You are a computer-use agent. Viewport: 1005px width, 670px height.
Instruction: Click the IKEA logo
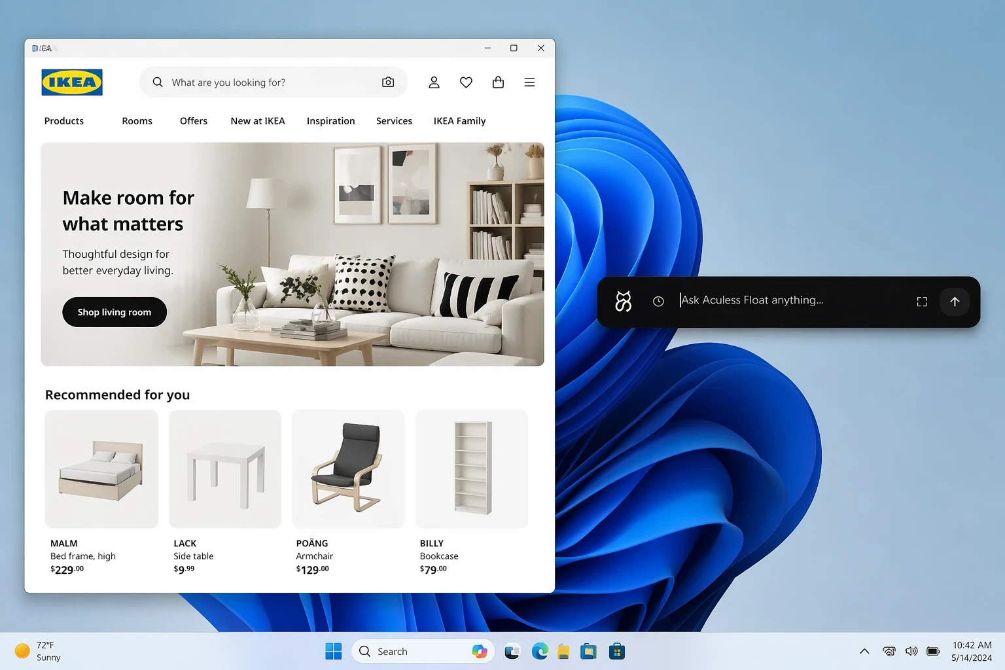point(72,82)
